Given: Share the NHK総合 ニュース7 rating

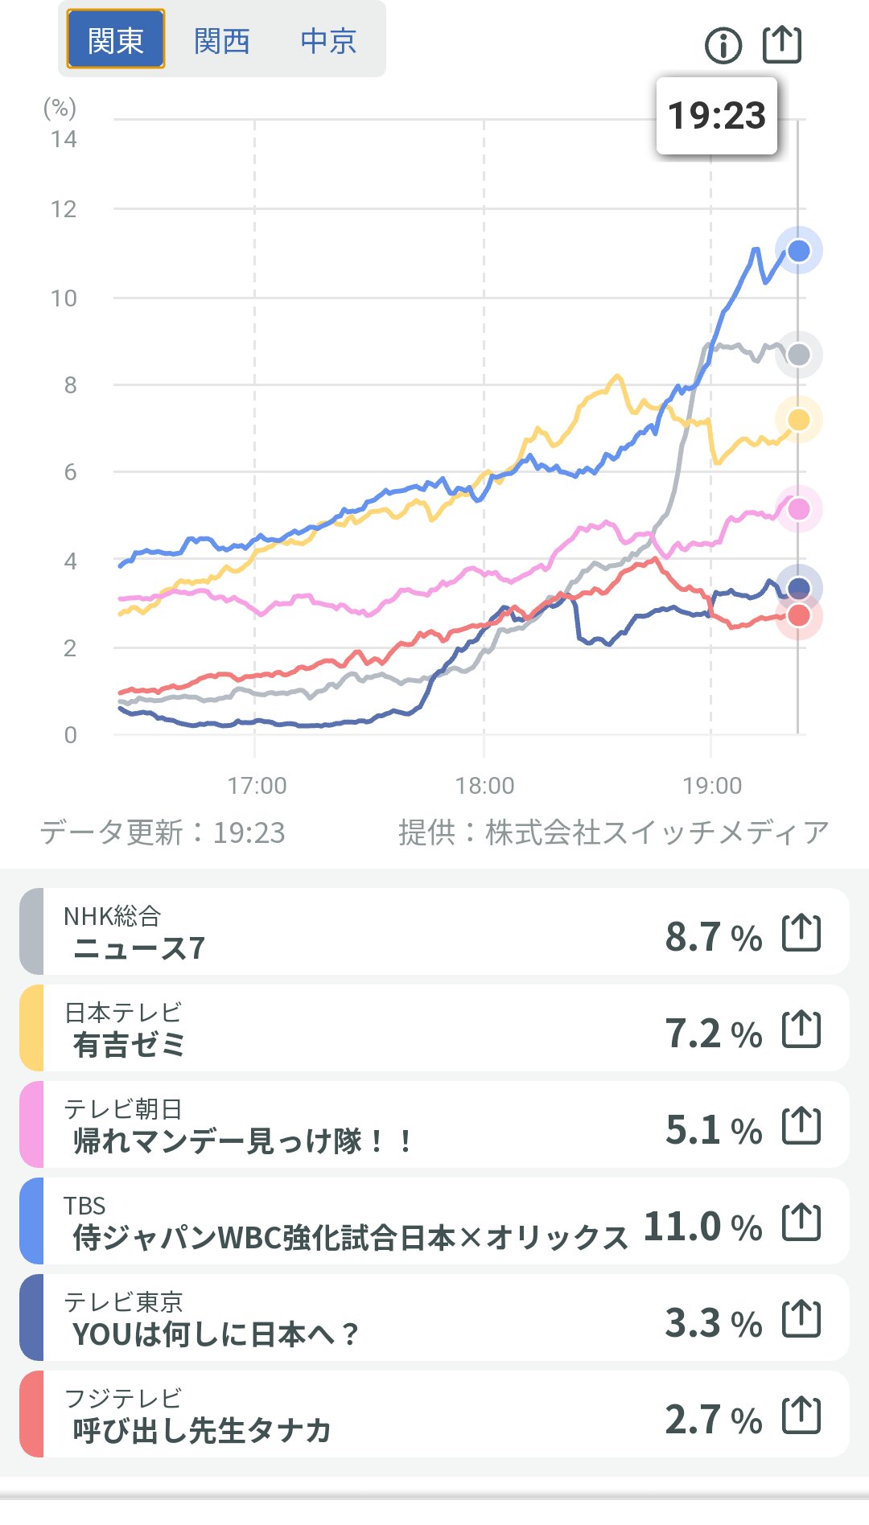Looking at the screenshot, I should coord(801,933).
